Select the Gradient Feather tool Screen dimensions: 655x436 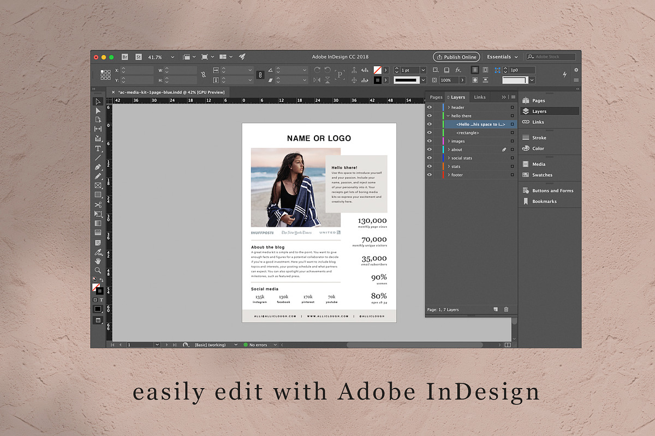[x=98, y=233]
